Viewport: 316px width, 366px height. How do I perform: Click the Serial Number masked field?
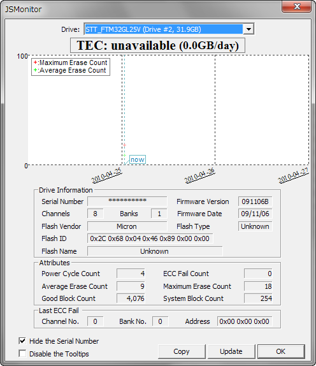tap(127, 201)
